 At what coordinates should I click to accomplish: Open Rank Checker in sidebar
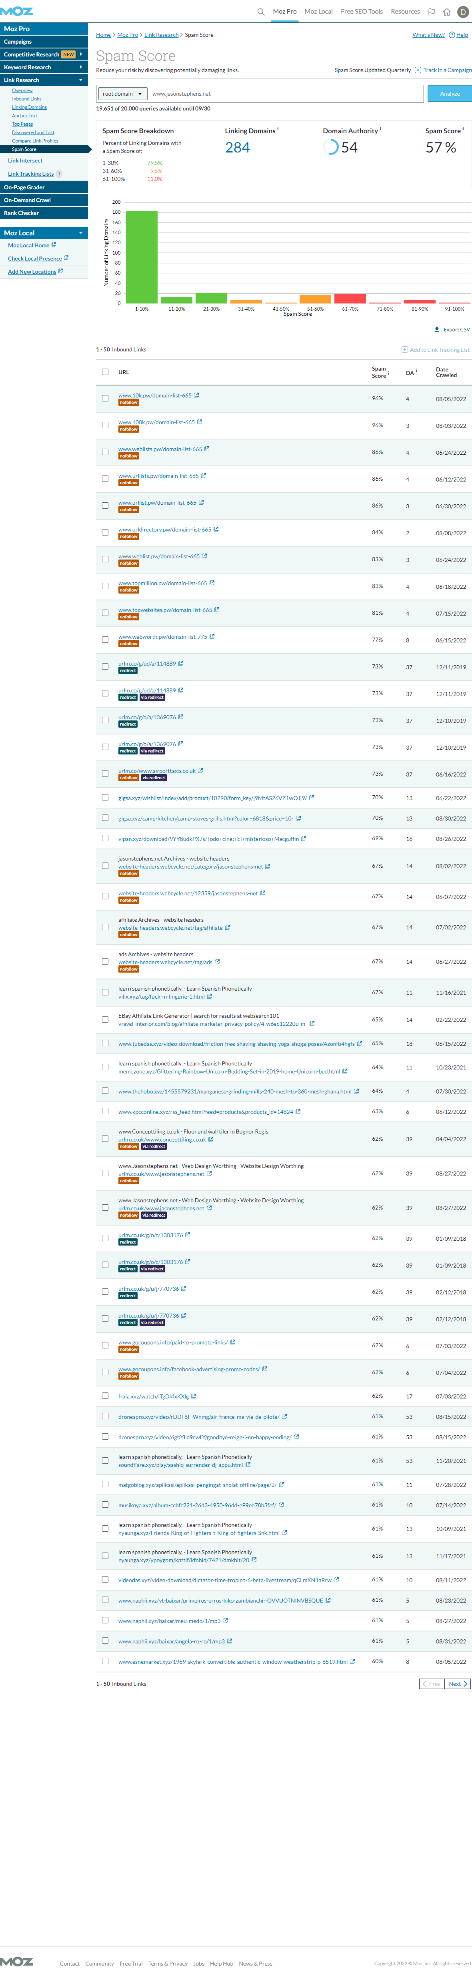[44, 213]
